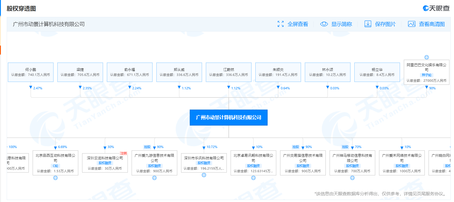
Task: Open shareholder 何小鹏 card
Action: point(31,72)
